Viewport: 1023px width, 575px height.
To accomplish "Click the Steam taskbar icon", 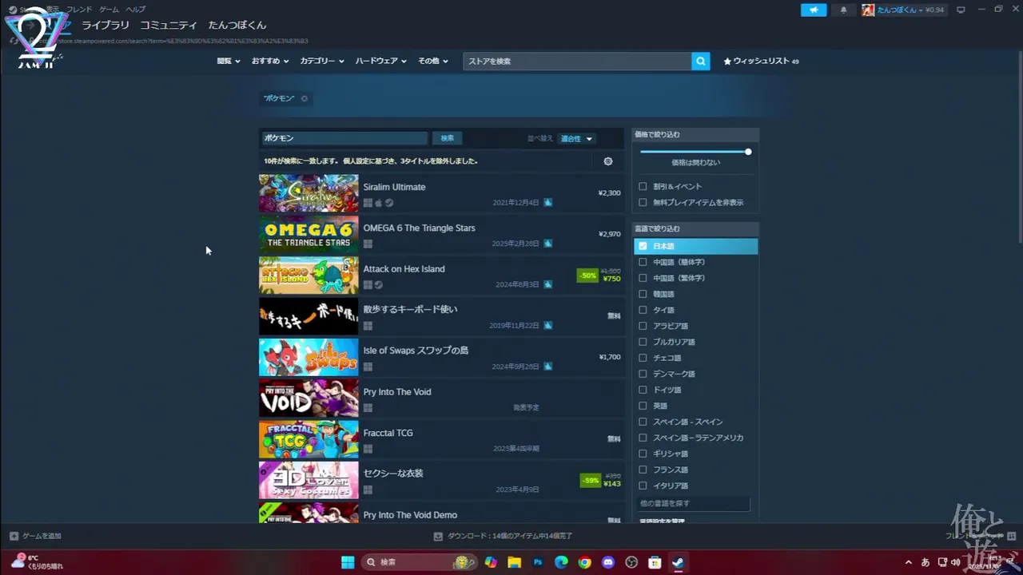I will (678, 562).
